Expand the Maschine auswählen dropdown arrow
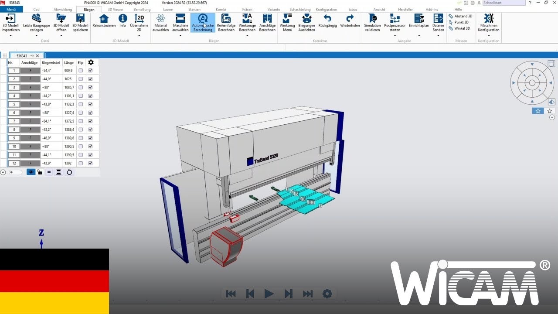This screenshot has width=558, height=314. tap(180, 36)
